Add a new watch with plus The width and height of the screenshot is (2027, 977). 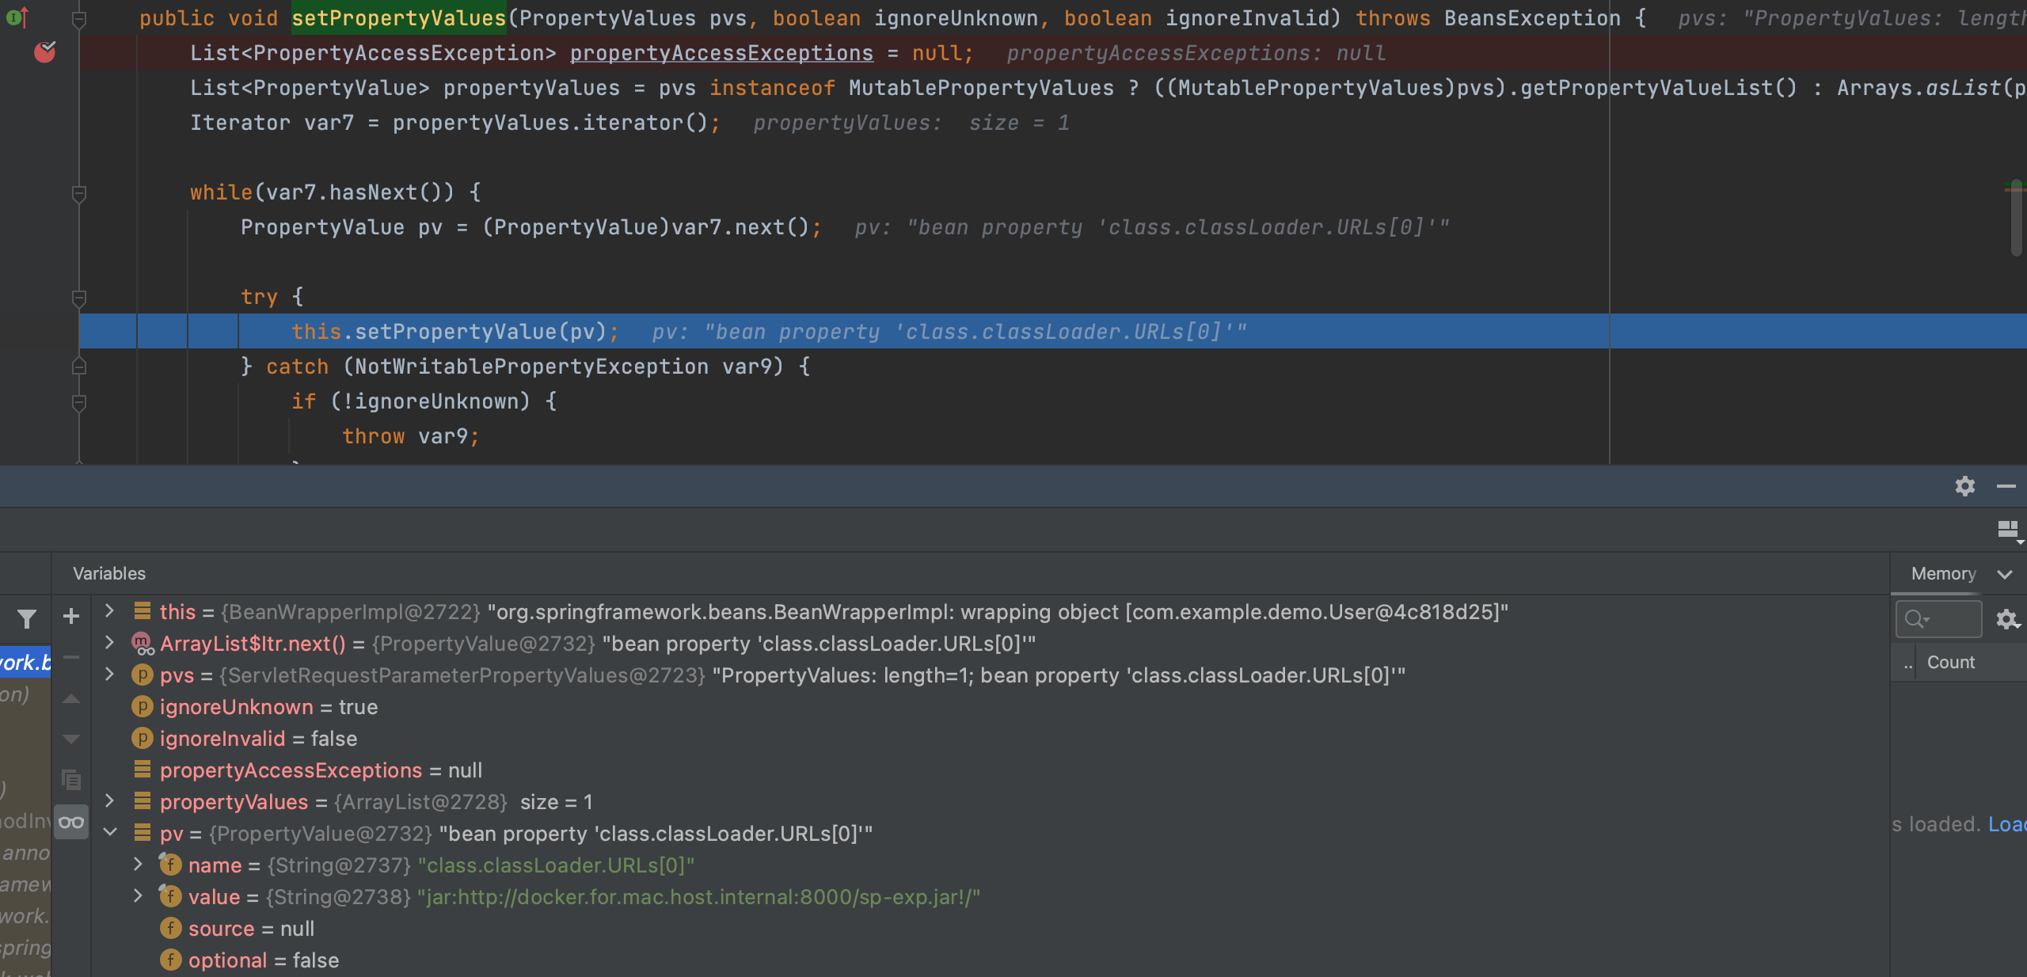(71, 616)
